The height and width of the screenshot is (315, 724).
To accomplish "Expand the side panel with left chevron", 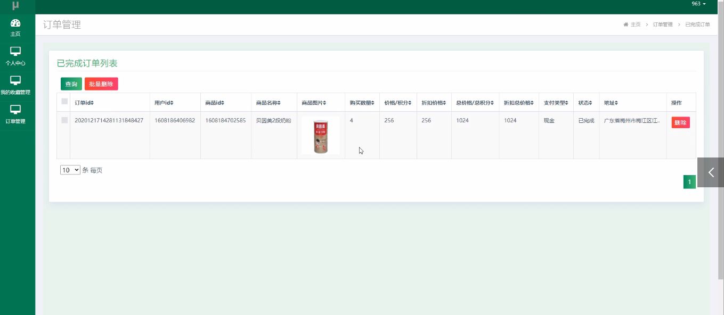I will (711, 172).
